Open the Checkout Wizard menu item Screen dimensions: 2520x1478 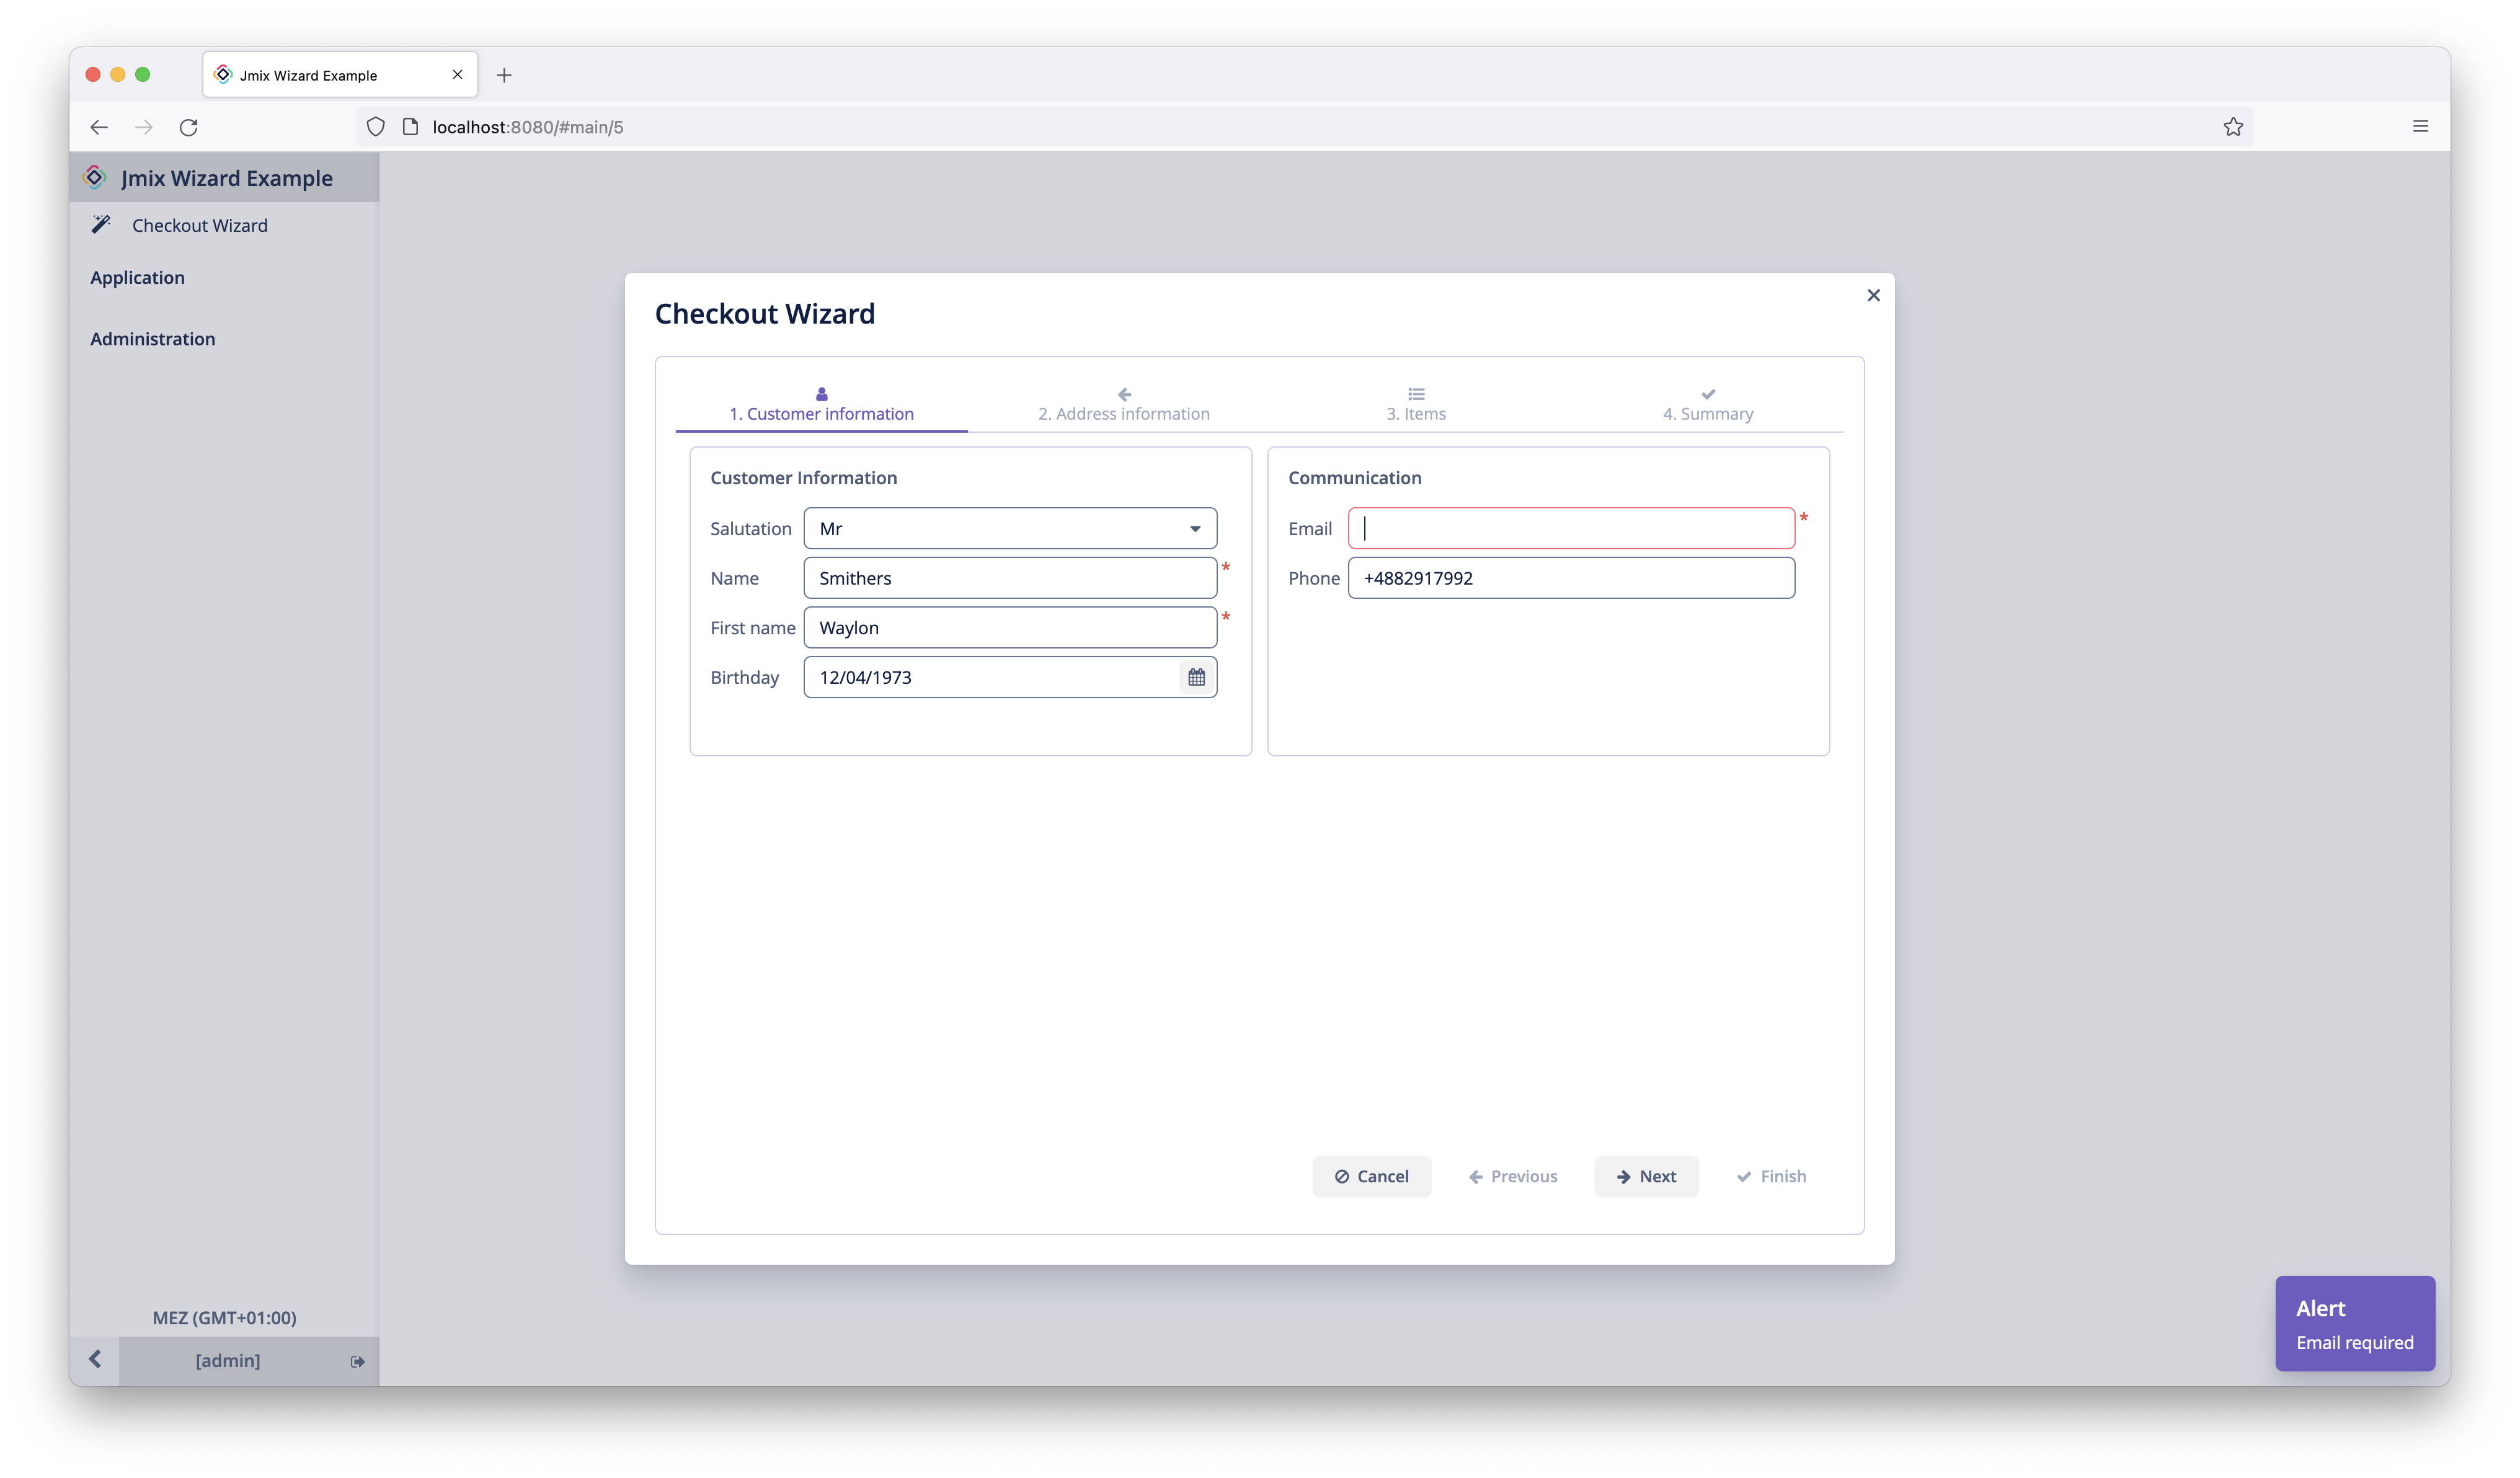click(199, 226)
